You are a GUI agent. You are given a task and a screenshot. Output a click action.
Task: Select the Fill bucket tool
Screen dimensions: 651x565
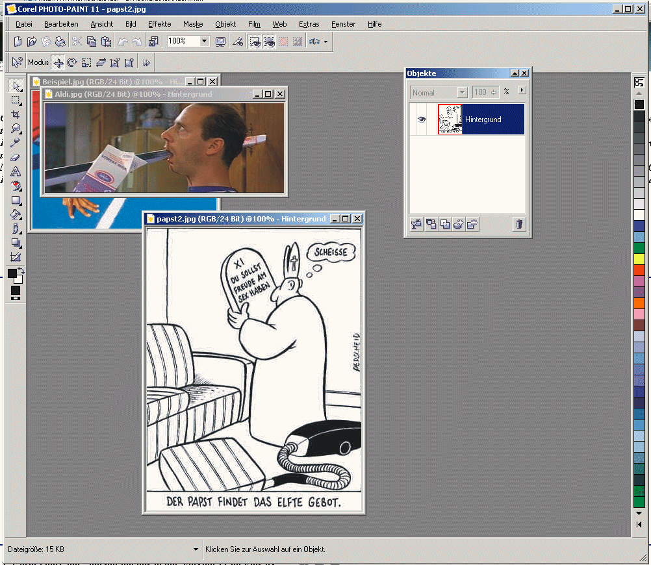pos(16,214)
